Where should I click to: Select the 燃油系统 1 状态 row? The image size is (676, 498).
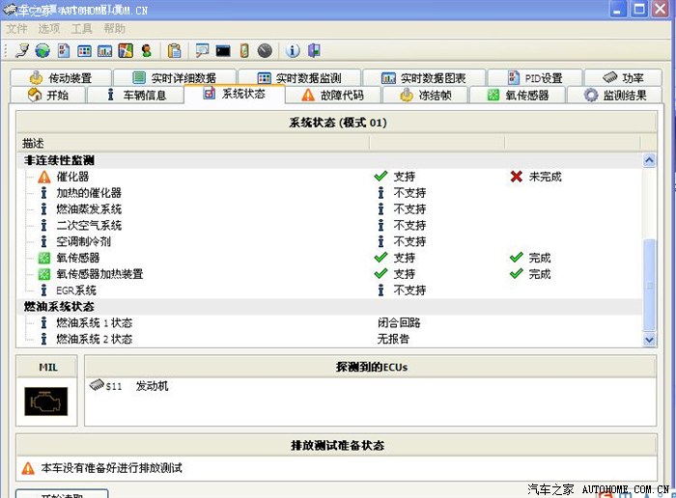[94, 323]
